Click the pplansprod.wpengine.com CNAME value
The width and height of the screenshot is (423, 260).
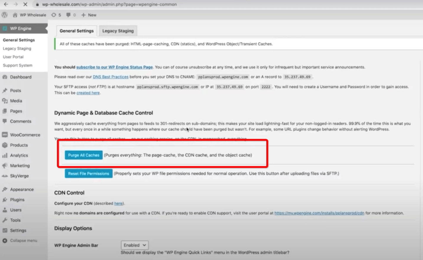pyautogui.click(x=223, y=77)
